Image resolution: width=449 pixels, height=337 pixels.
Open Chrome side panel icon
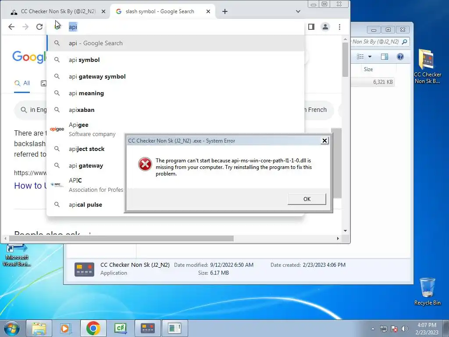[x=311, y=27]
